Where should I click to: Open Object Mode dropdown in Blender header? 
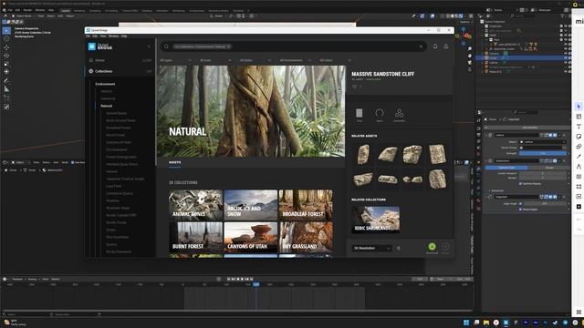(25, 16)
